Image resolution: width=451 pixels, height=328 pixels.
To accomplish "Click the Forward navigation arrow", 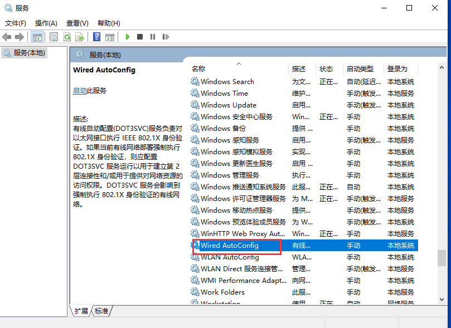I will click(x=19, y=37).
